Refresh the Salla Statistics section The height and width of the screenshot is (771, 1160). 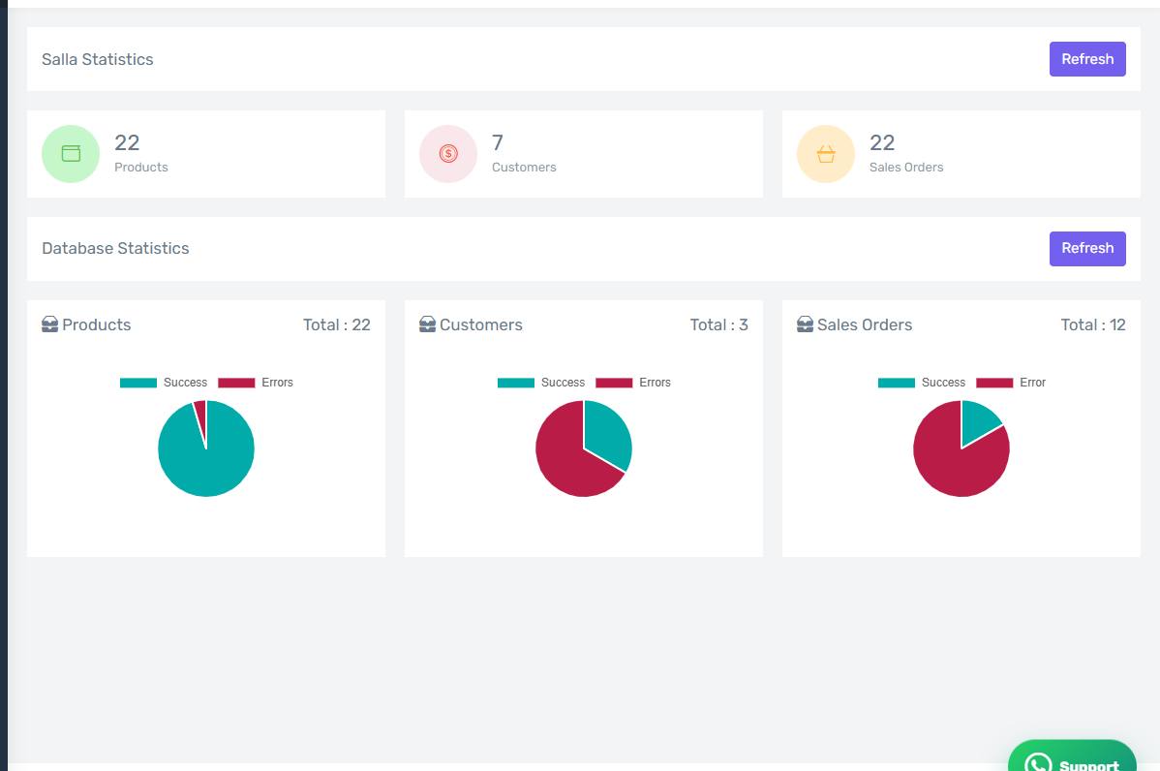pyautogui.click(x=1087, y=59)
